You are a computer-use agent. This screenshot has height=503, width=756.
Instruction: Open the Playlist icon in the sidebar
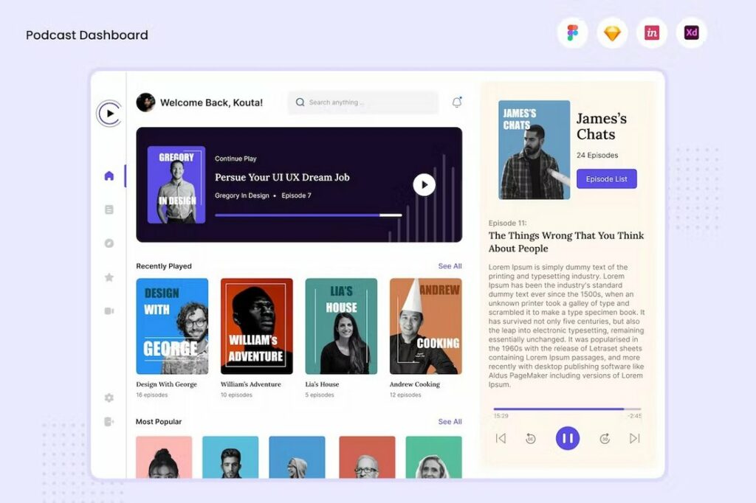pyautogui.click(x=109, y=209)
